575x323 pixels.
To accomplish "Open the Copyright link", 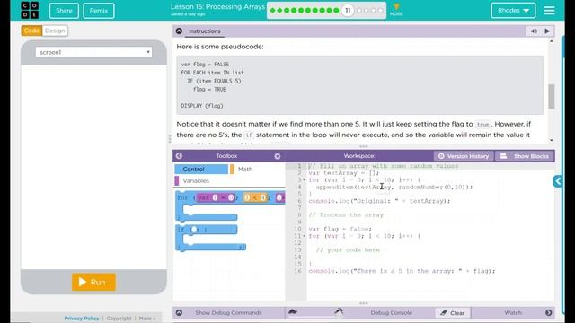I will pos(119,319).
